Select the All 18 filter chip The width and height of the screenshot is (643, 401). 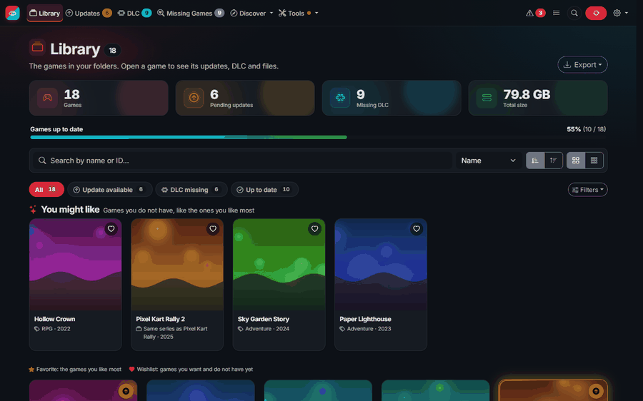click(x=46, y=190)
